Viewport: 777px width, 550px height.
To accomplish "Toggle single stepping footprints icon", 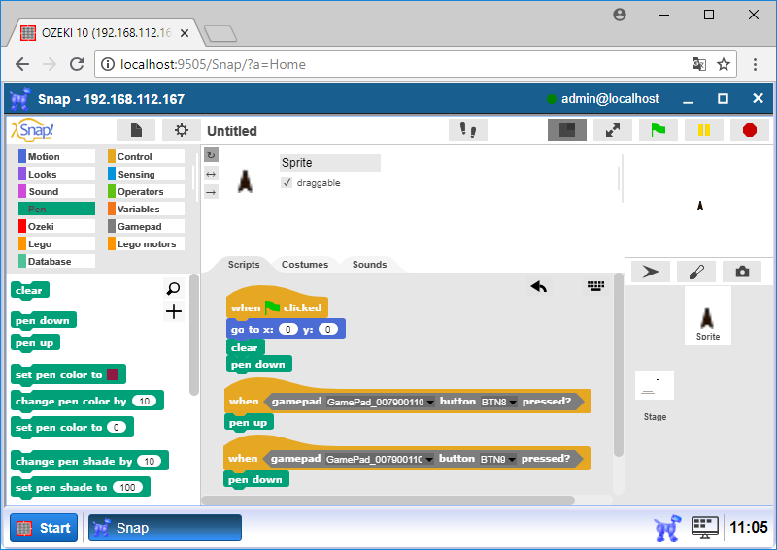I will [468, 130].
